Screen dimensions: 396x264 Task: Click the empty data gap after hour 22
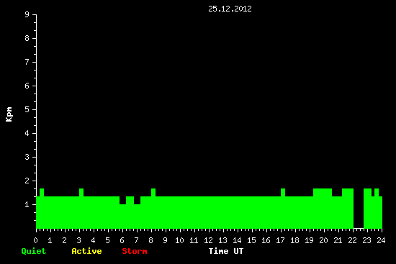pyautogui.click(x=359, y=209)
